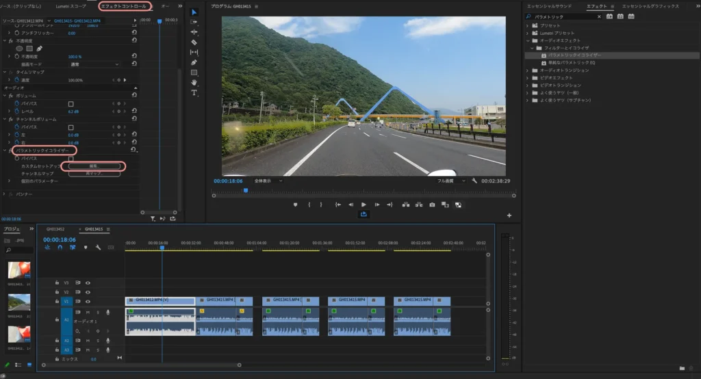Select the Pen tool in the tools panel
The height and width of the screenshot is (379, 701).
click(194, 62)
